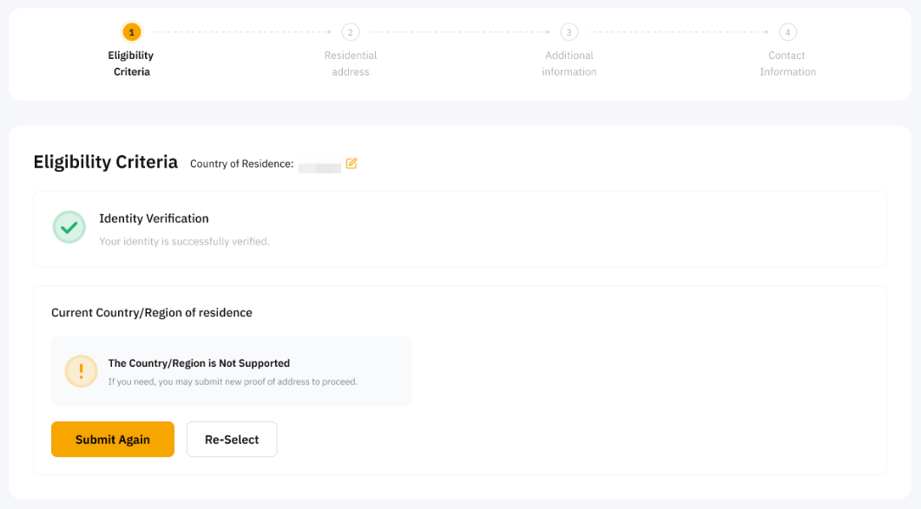Jump to the Contact Information step label
Image resolution: width=921 pixels, height=509 pixels.
pyautogui.click(x=787, y=63)
